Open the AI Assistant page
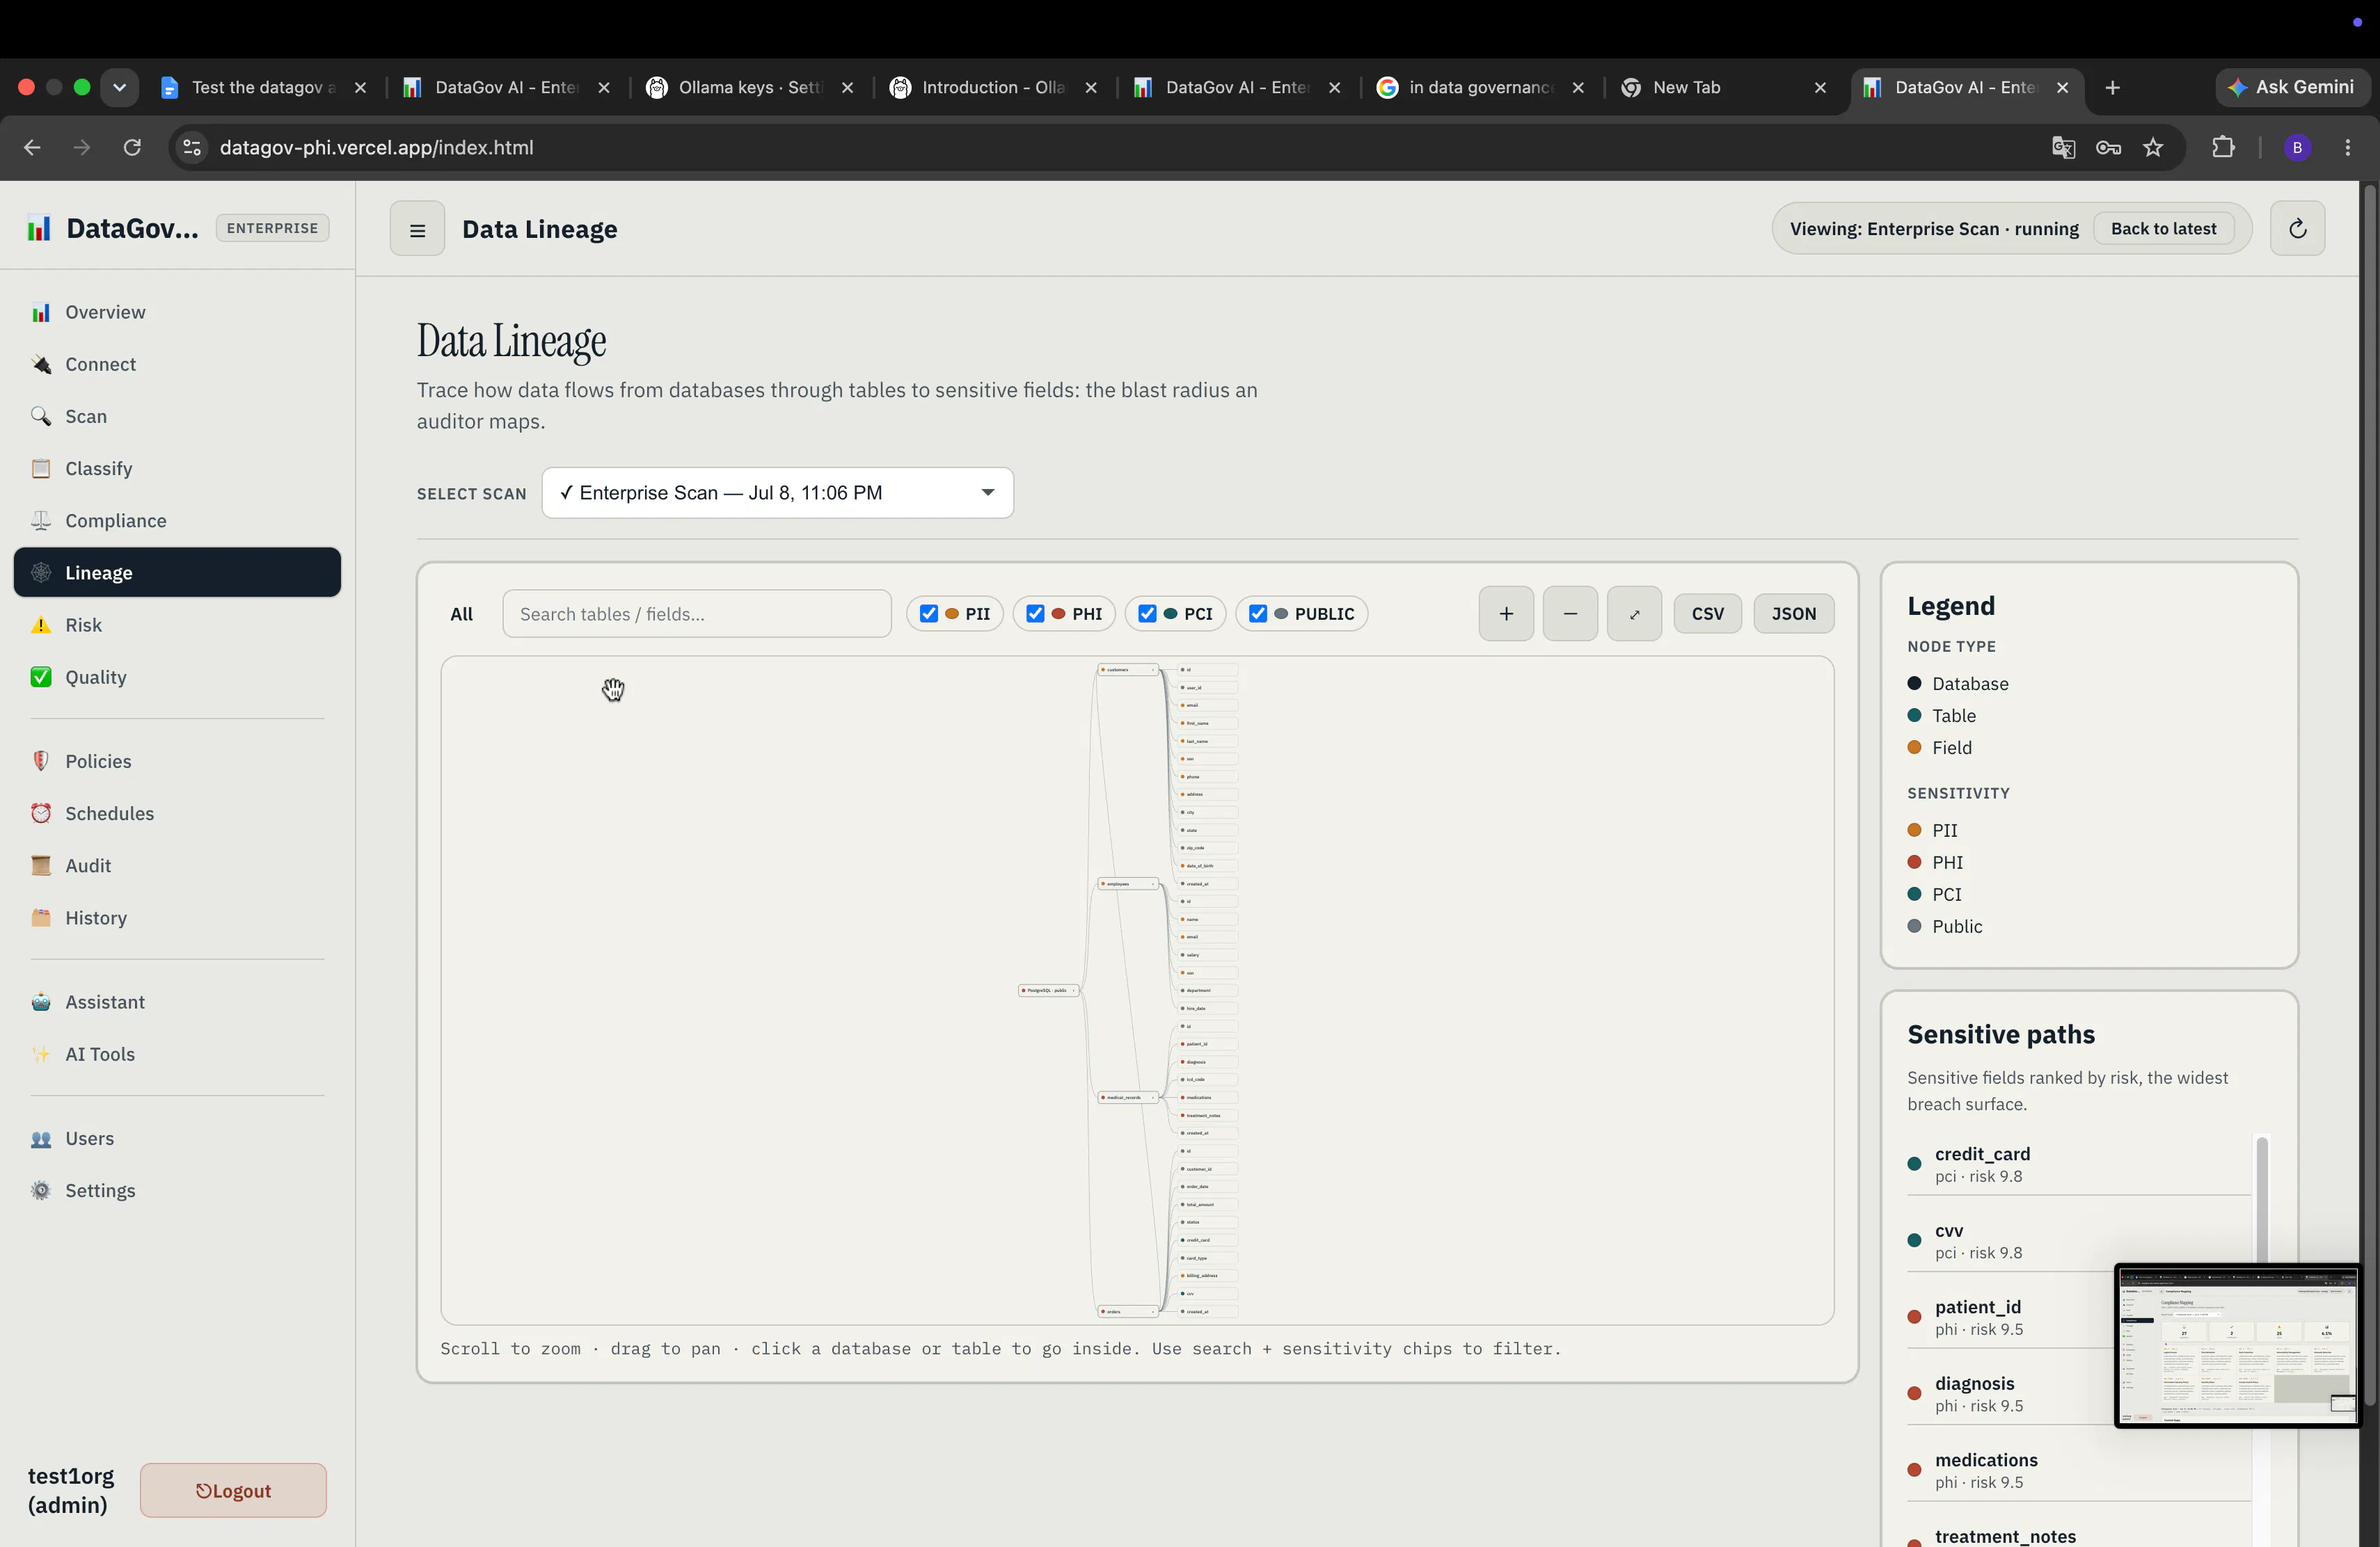Image resolution: width=2380 pixels, height=1547 pixels. (x=177, y=1002)
